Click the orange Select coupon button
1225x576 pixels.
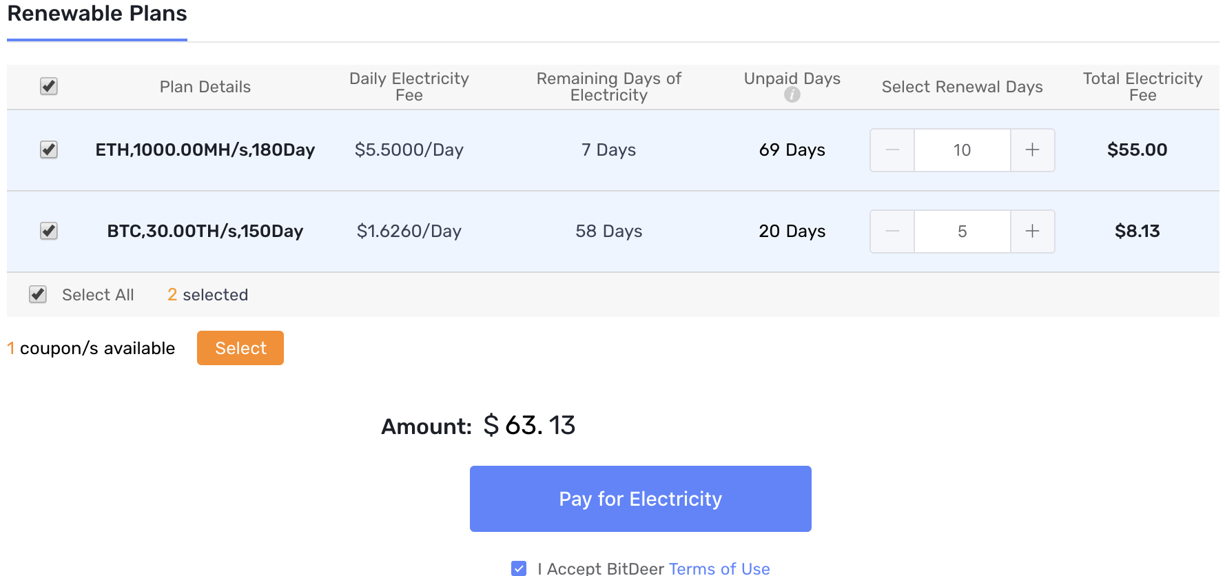pos(240,348)
